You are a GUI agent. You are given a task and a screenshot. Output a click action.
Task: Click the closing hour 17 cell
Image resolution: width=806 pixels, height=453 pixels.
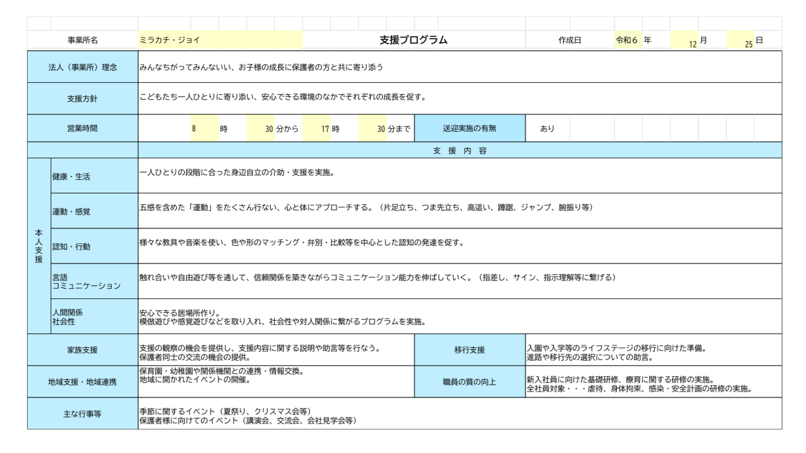(x=316, y=127)
